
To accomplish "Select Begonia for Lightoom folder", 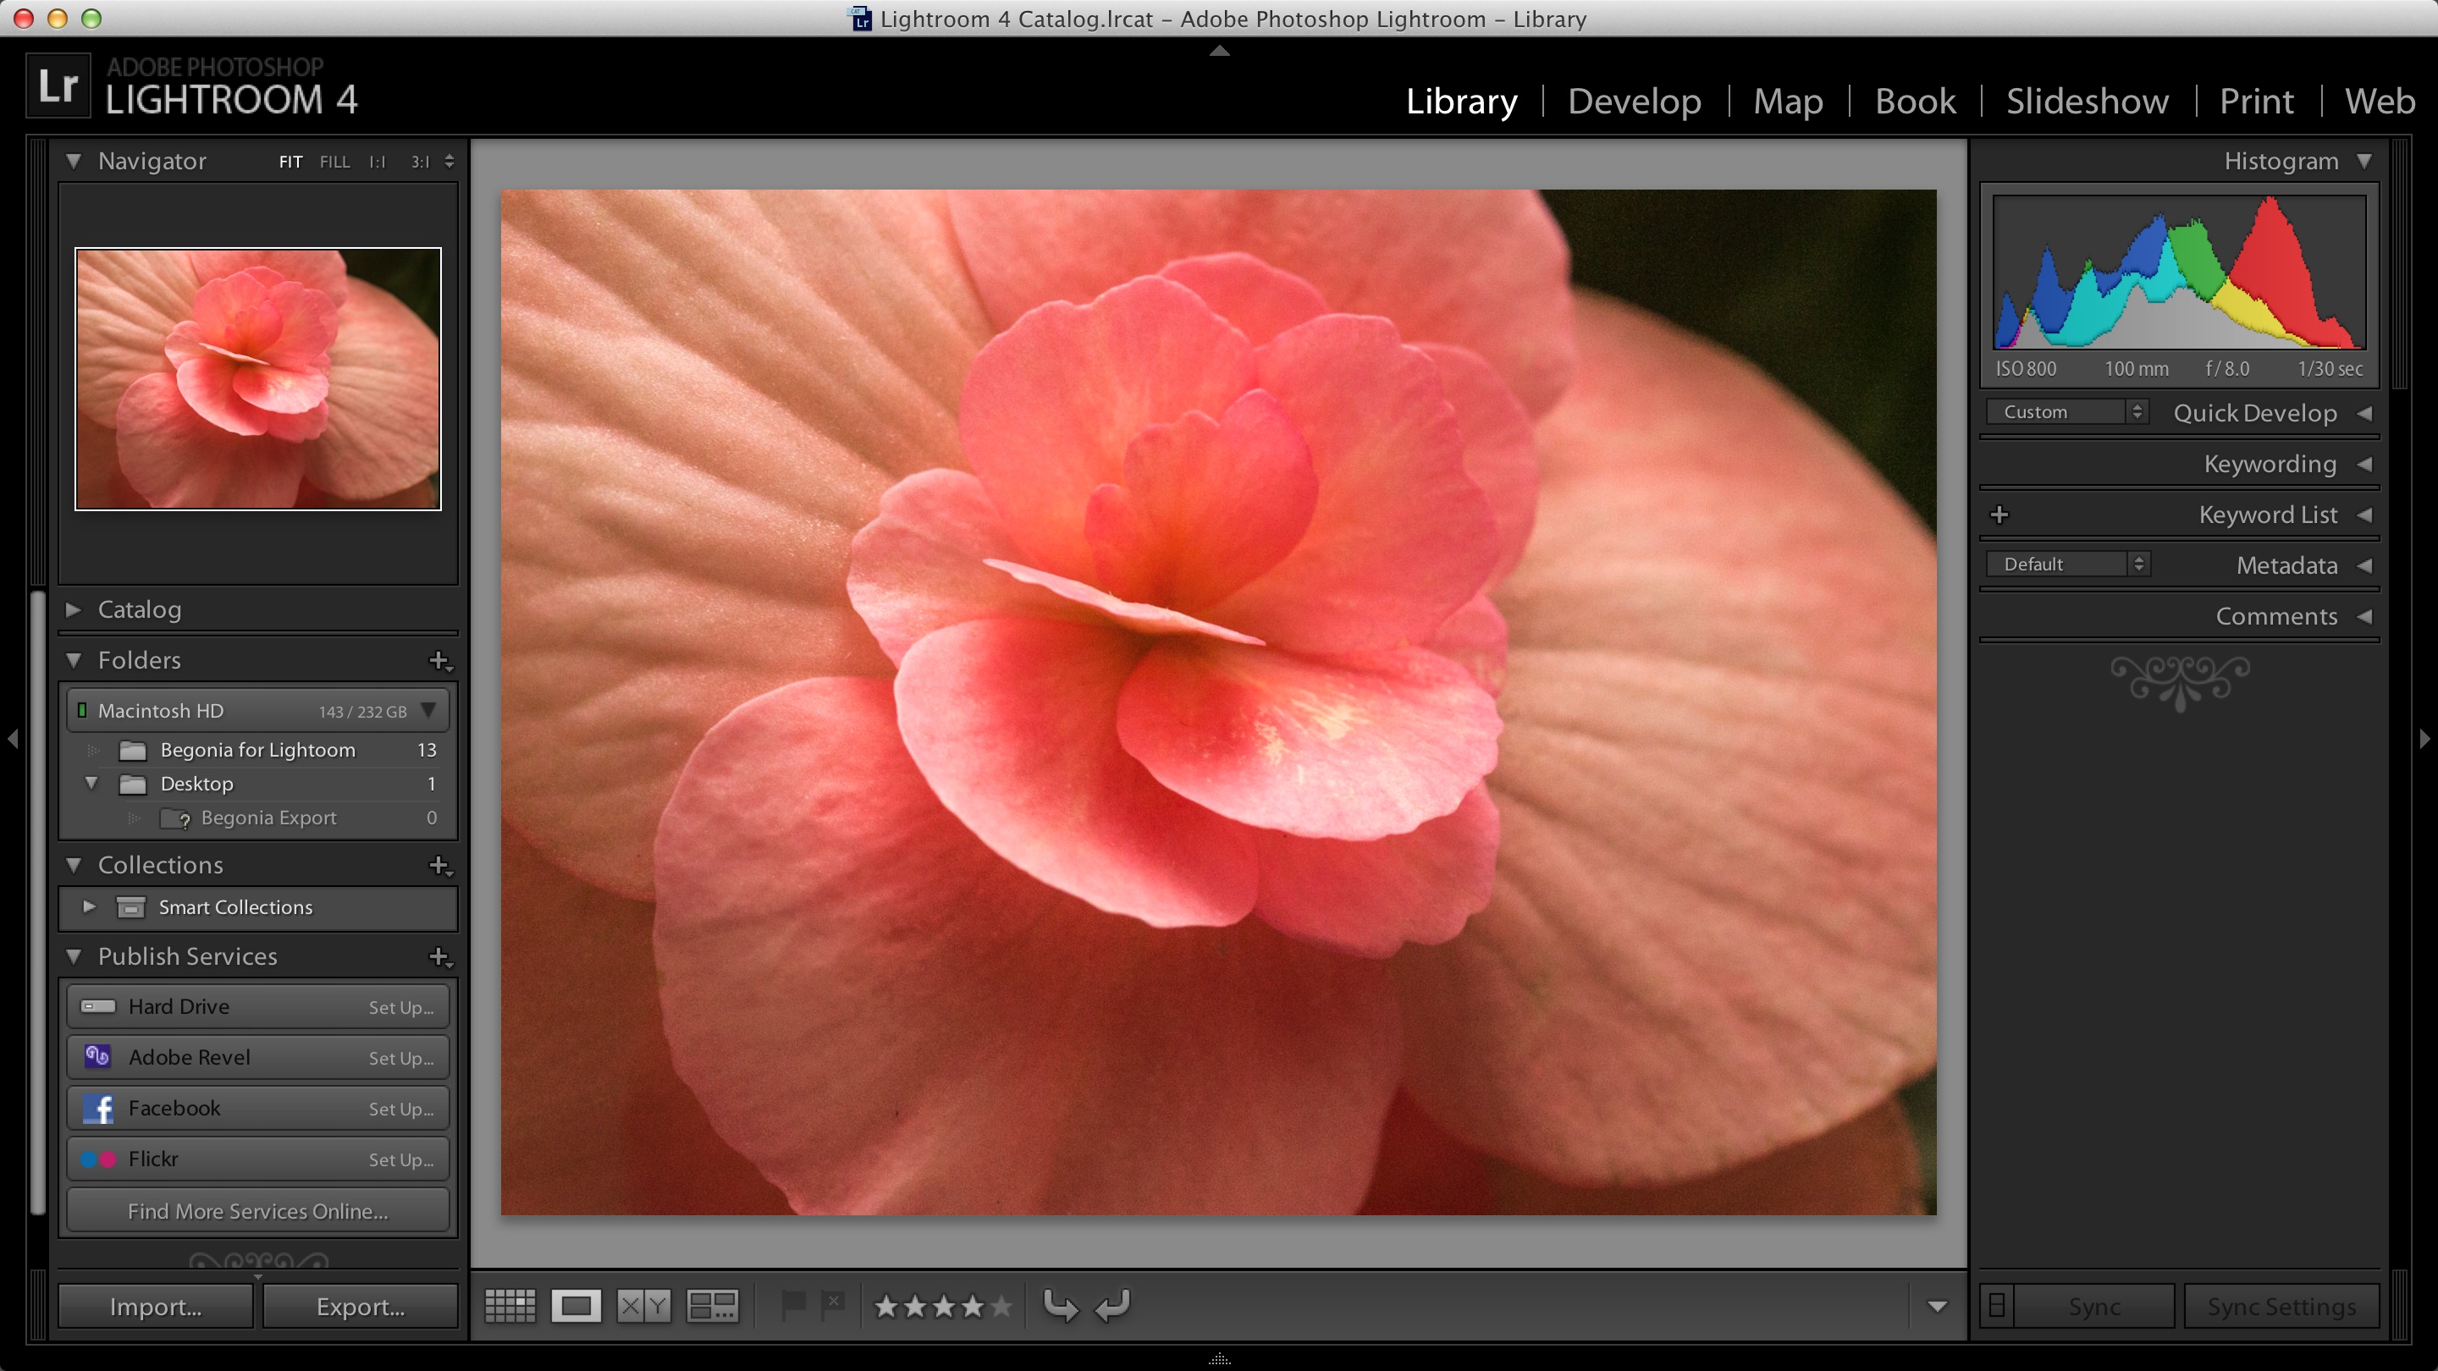I will point(257,749).
